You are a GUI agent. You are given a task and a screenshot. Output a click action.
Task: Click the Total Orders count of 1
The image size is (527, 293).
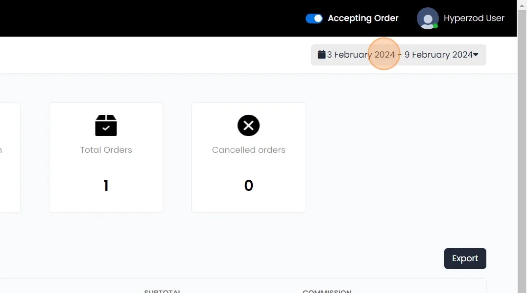pos(106,186)
